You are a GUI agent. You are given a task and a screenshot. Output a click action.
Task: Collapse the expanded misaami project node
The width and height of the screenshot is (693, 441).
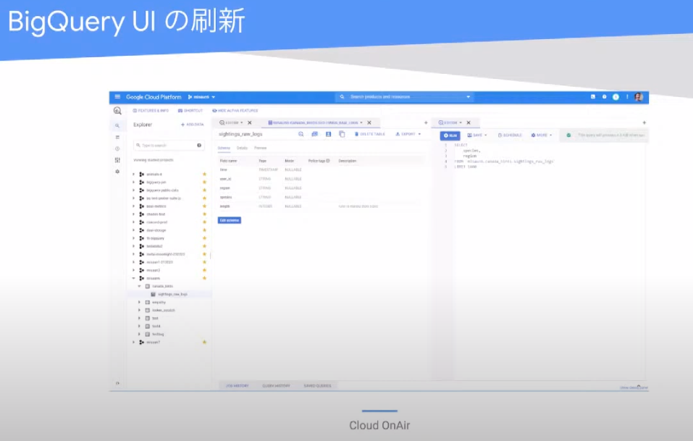133,278
